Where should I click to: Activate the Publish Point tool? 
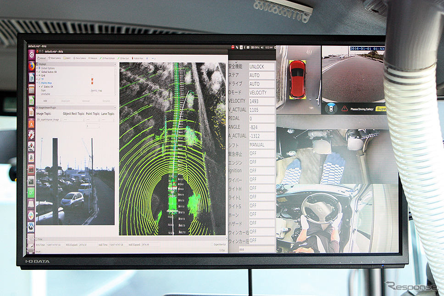[x=137, y=58]
